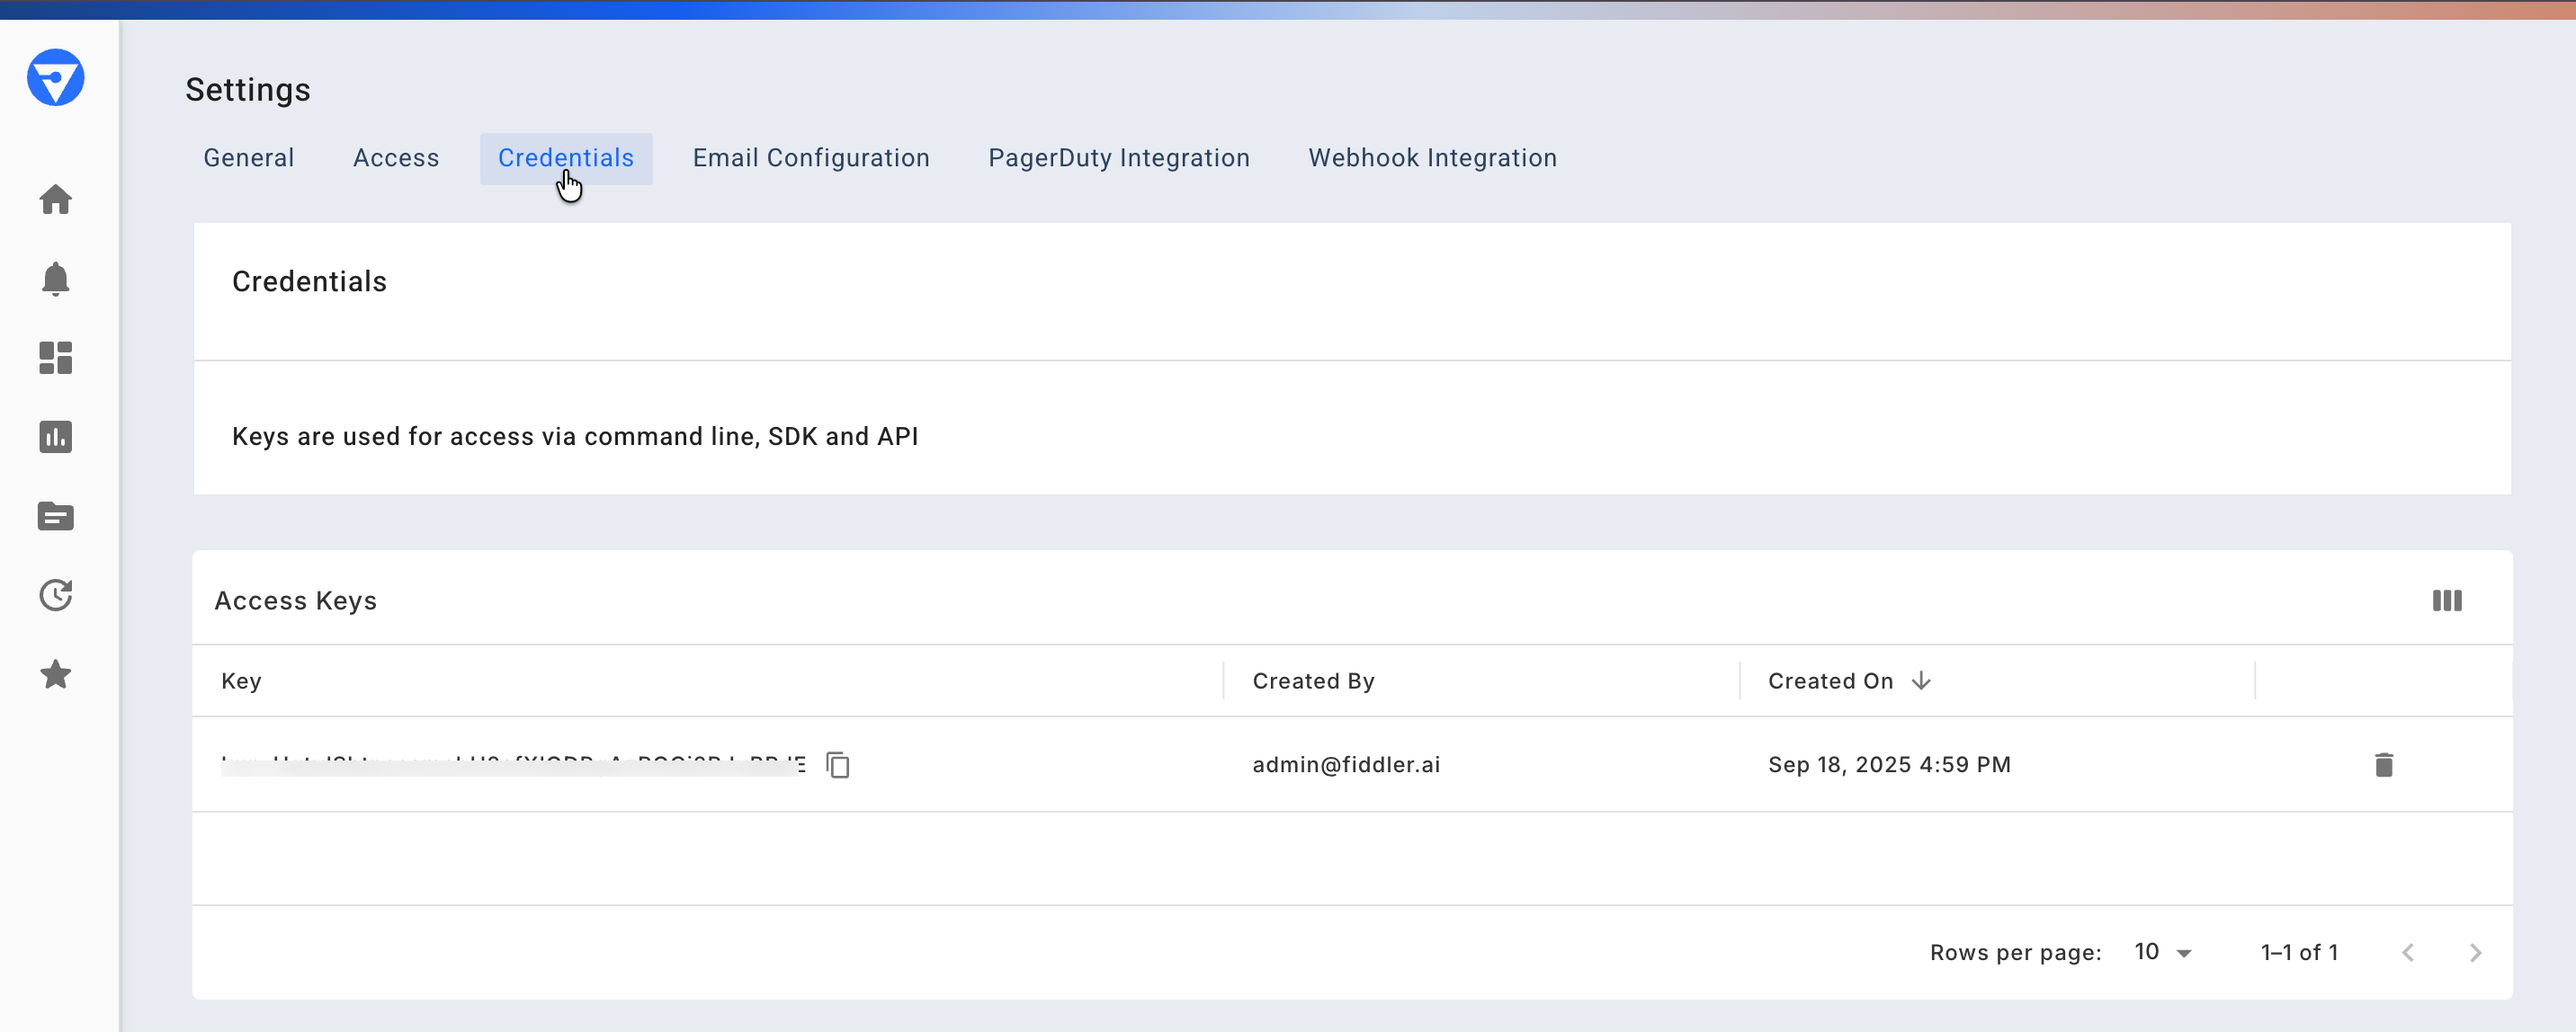
Task: Switch to PagerDuty Integration settings
Action: (1118, 158)
